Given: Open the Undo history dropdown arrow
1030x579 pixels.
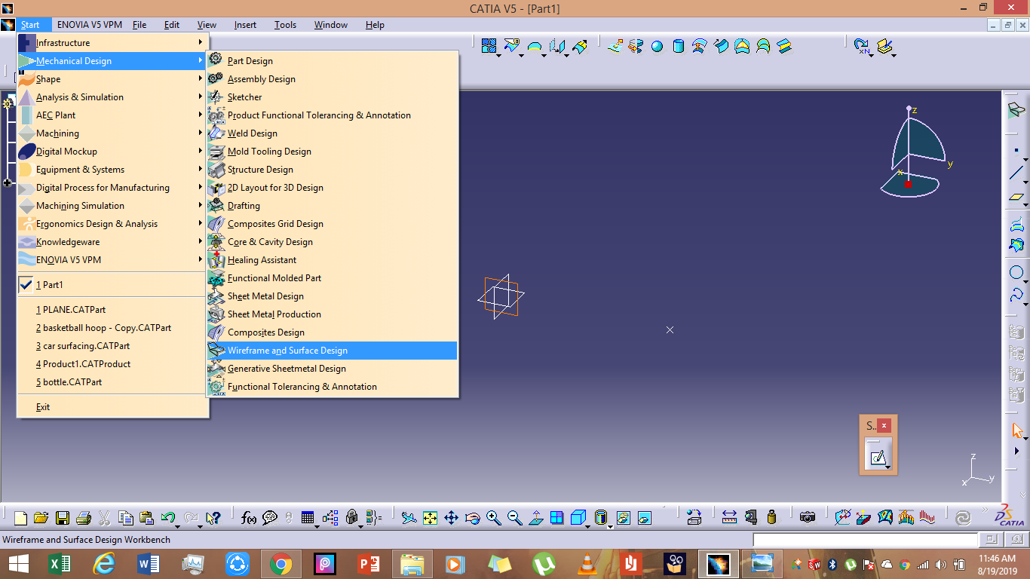Looking at the screenshot, I should (x=177, y=527).
